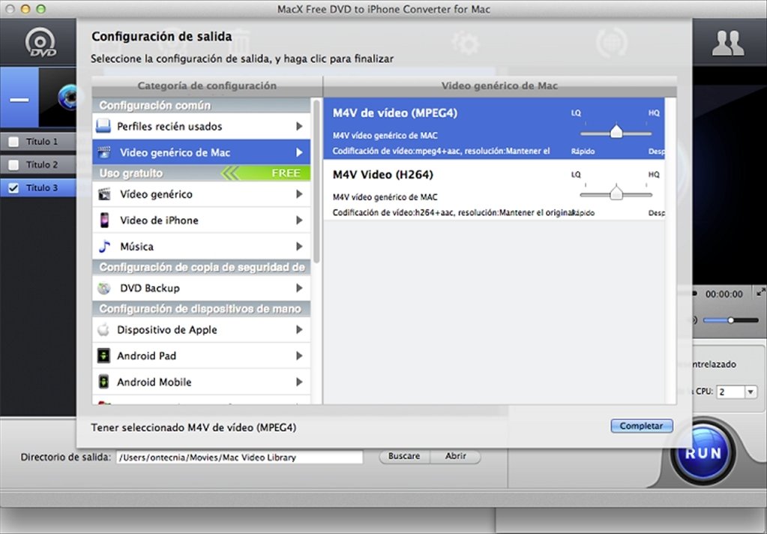Expand the Vídeo genérico category arrow
The width and height of the screenshot is (767, 534).
[299, 194]
